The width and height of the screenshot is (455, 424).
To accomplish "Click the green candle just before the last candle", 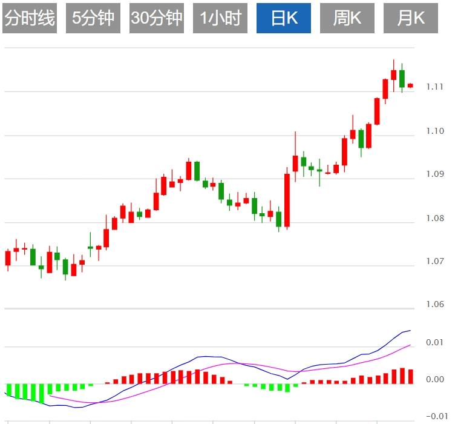I will click(402, 79).
